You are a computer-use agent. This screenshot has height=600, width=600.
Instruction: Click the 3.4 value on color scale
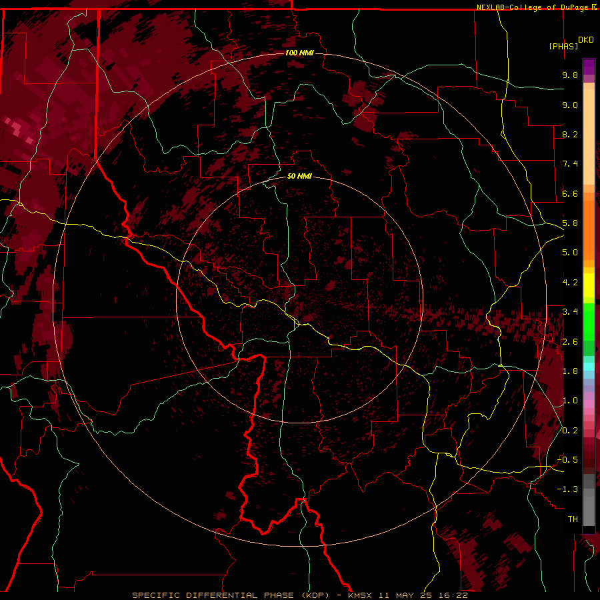[570, 312]
